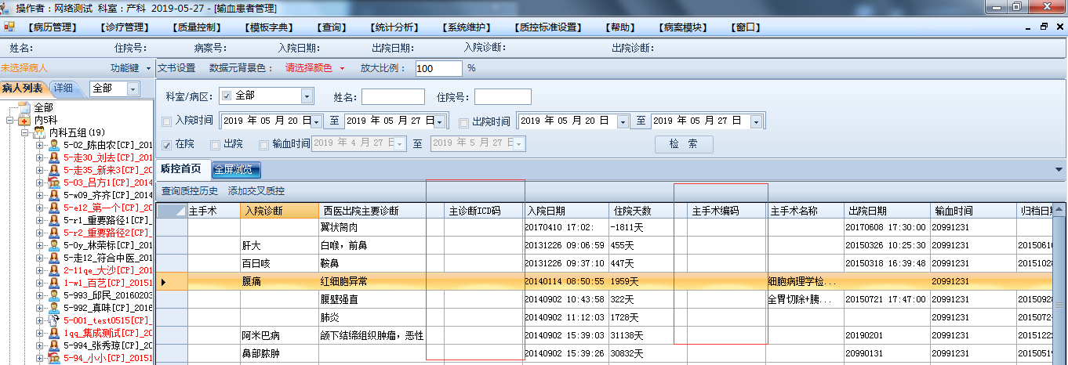This screenshot has height=365, width=1068.
Task: Click 查询质控历史 link
Action: pyautogui.click(x=190, y=191)
